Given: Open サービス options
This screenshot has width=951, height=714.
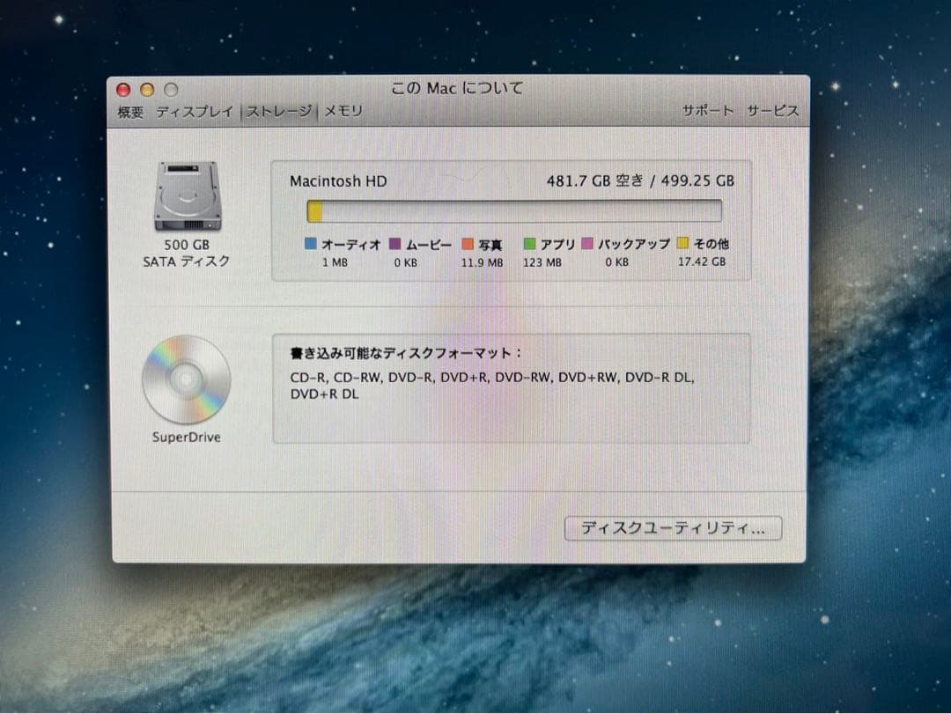Looking at the screenshot, I should [x=772, y=110].
